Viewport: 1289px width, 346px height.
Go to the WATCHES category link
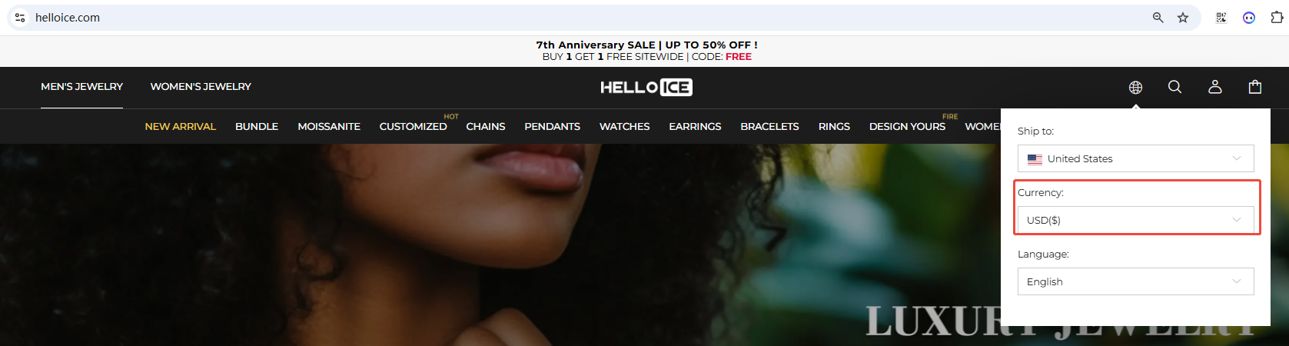(x=624, y=126)
